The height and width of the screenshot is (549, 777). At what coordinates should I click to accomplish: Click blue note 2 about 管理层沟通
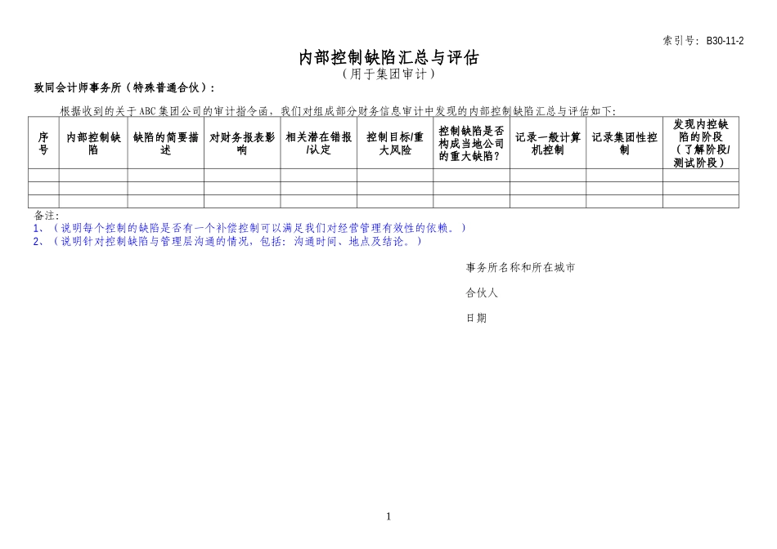coord(227,241)
